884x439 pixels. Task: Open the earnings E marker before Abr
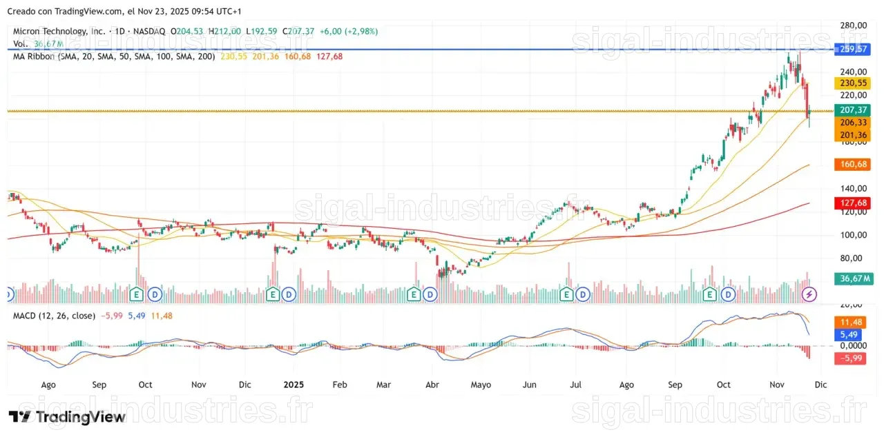pos(413,294)
